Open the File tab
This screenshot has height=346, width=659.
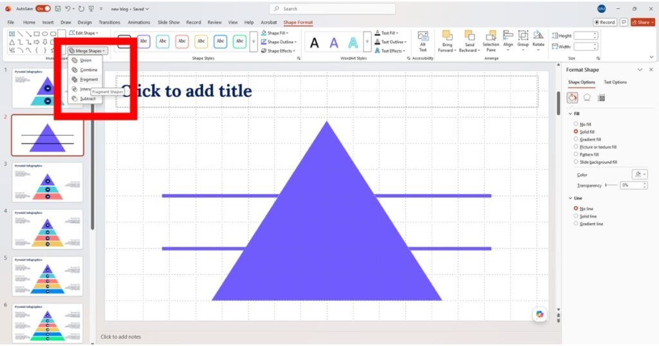click(x=11, y=23)
